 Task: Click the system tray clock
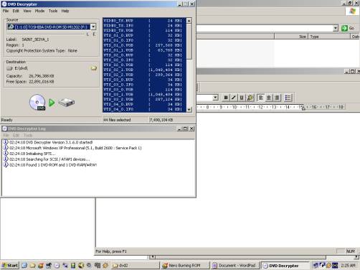click(x=348, y=266)
